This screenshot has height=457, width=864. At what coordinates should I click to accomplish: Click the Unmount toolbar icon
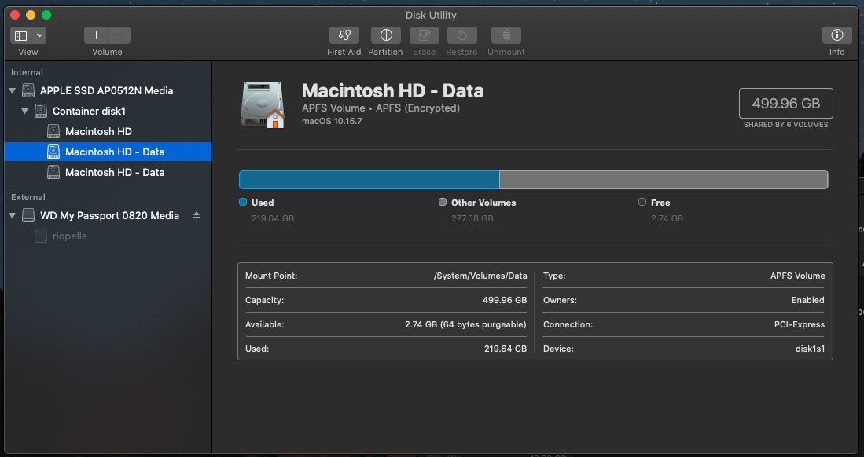tap(506, 36)
